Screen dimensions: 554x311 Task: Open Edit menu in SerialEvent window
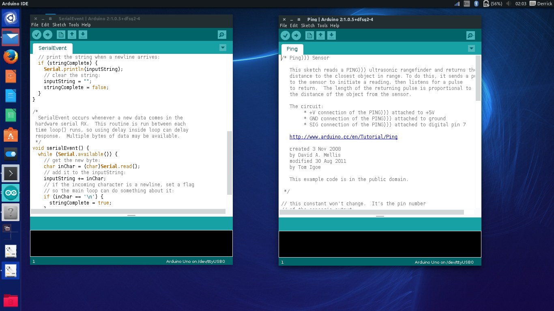45,25
